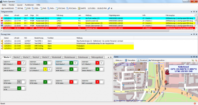
Task: Open the vehicle tabs overflow dropdown
Action: click(x=108, y=57)
